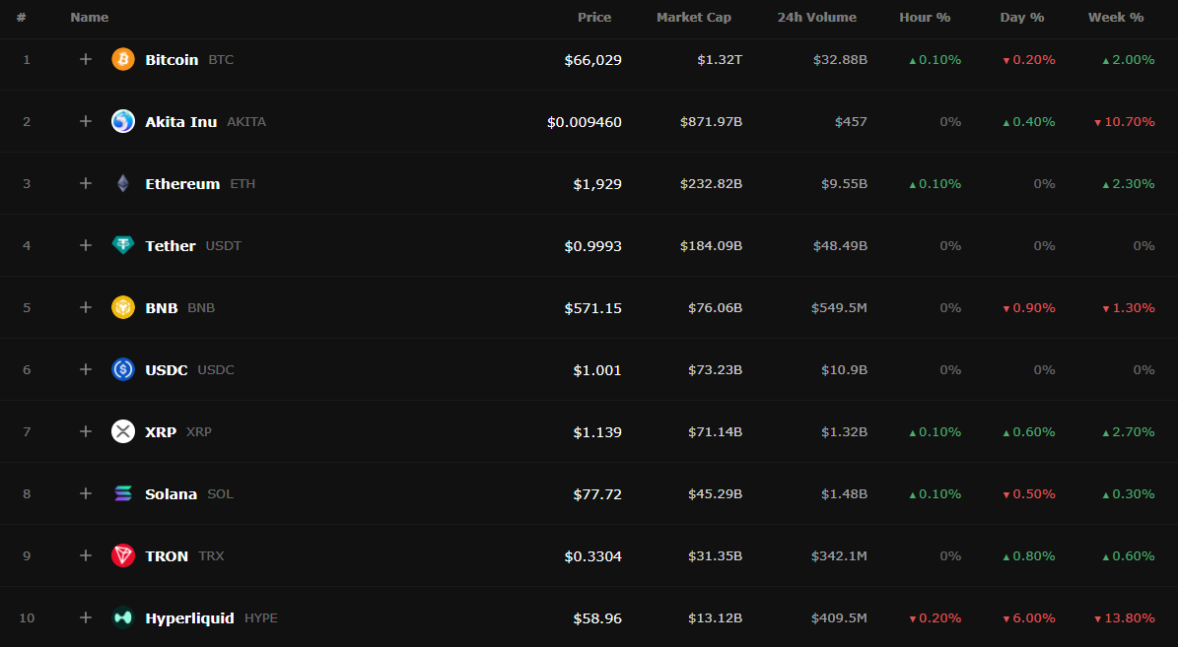Open the Tether coin name link

(x=171, y=245)
